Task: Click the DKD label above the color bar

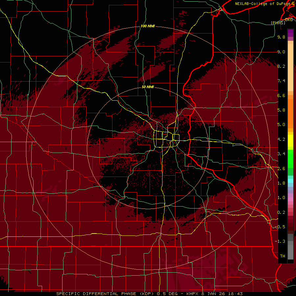Action: click(x=289, y=19)
